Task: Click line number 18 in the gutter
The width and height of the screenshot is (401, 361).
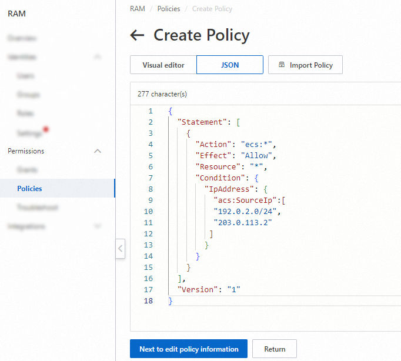Action: pos(148,301)
